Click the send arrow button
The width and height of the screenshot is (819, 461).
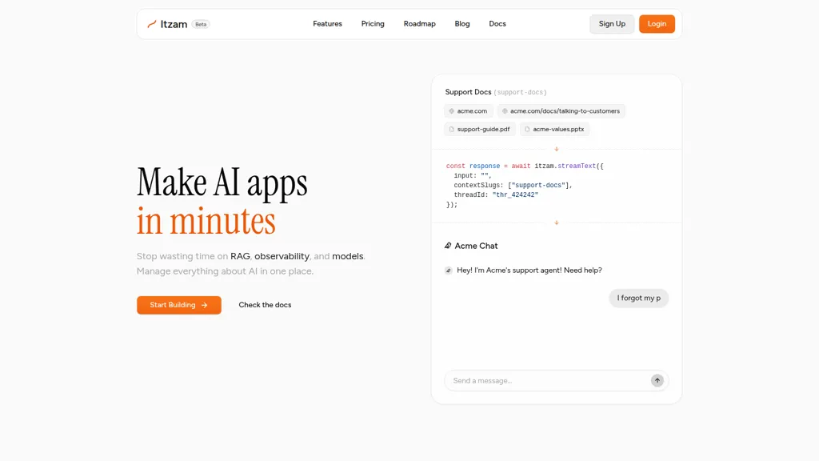[x=657, y=380]
